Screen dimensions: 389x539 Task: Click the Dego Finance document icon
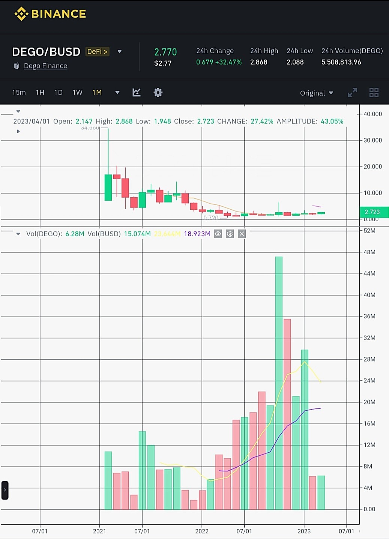[x=17, y=66]
